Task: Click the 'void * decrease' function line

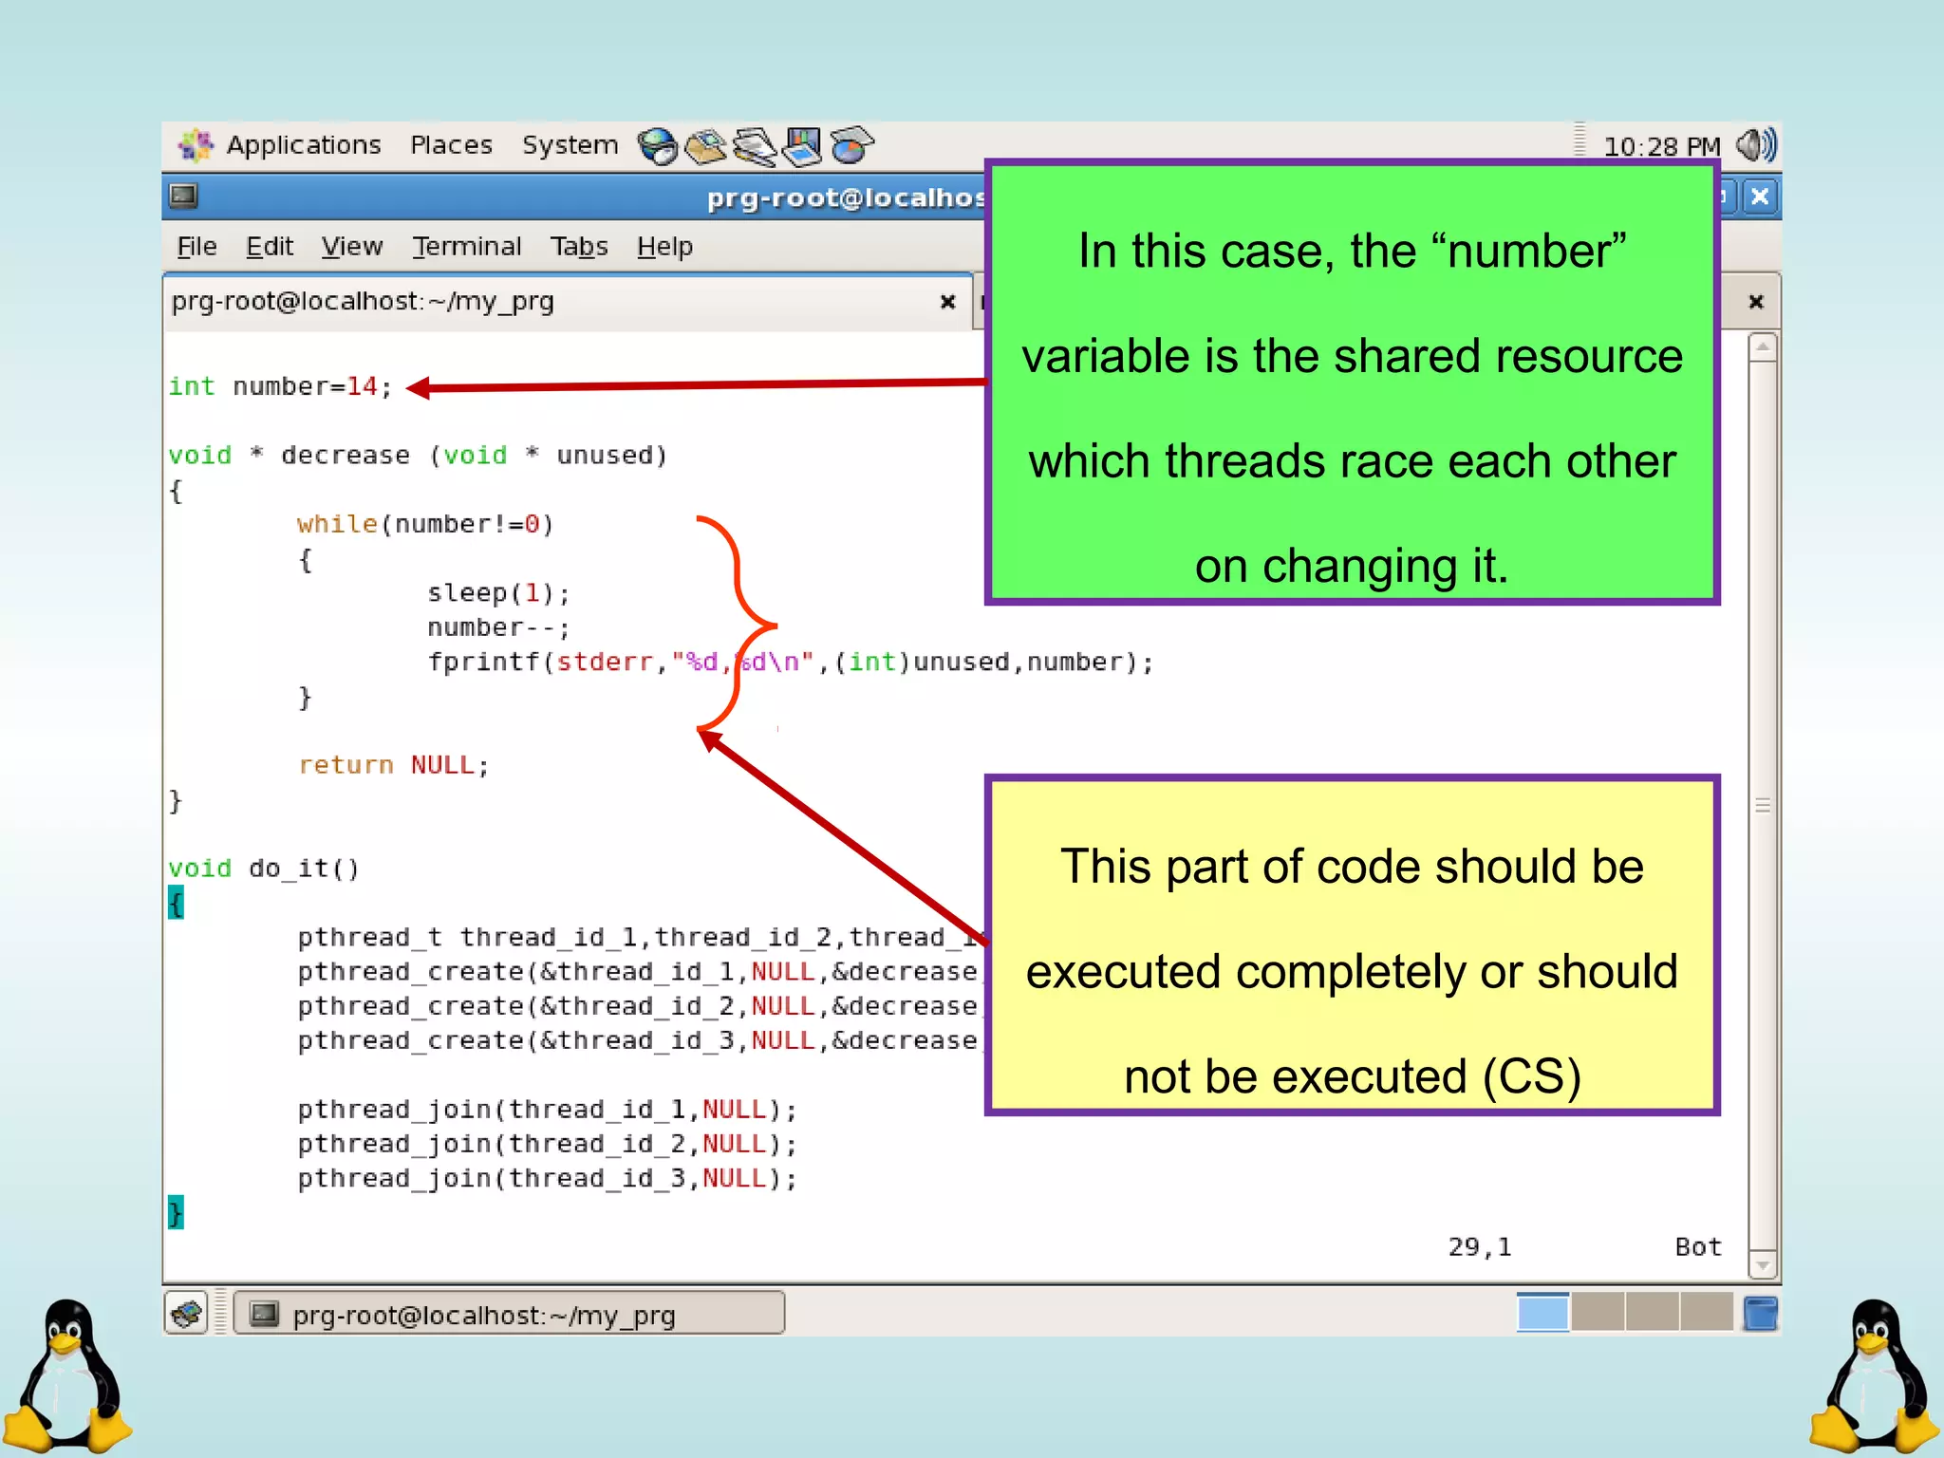Action: (x=418, y=456)
